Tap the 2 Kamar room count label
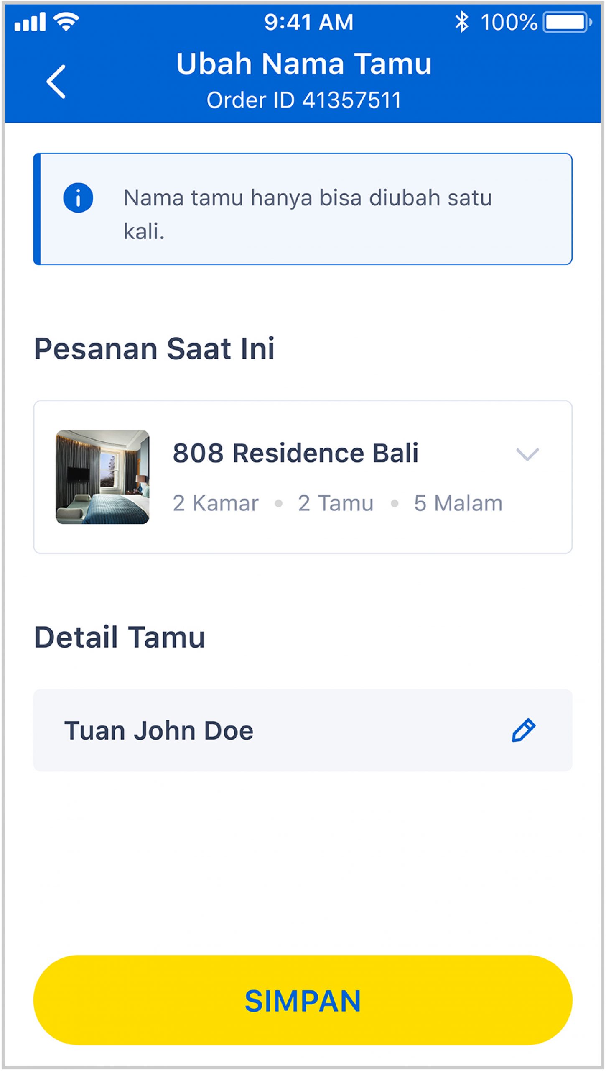The image size is (606, 1071). [x=216, y=503]
